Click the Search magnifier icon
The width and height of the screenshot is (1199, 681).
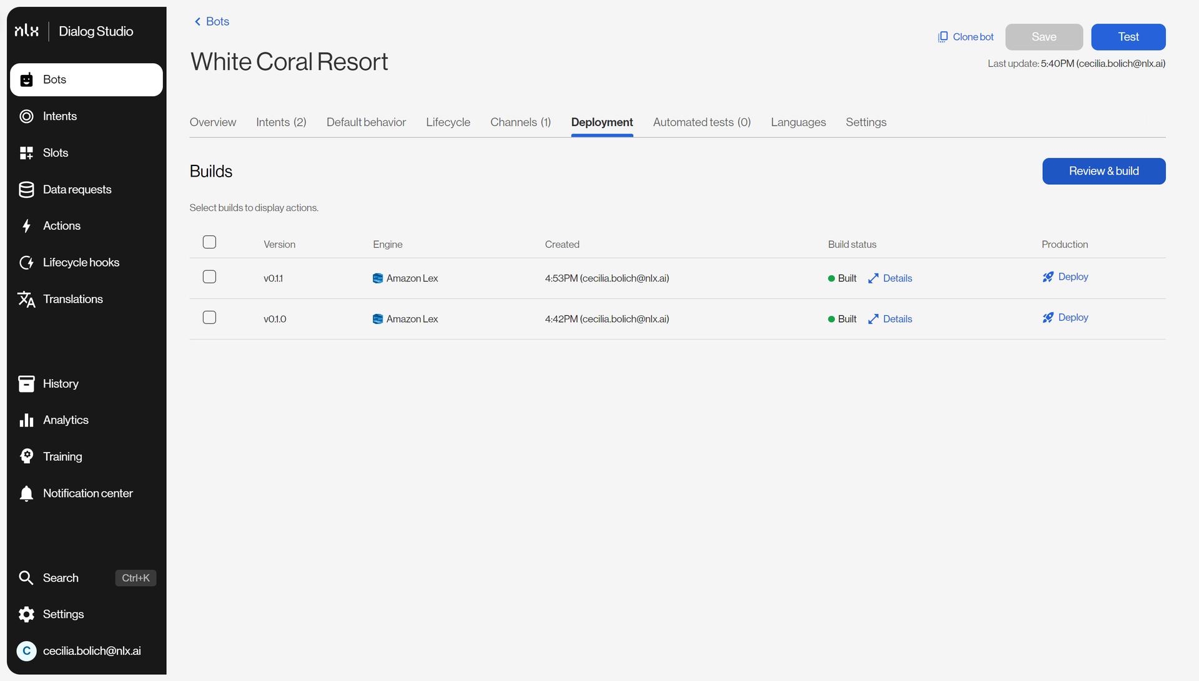[x=26, y=578]
